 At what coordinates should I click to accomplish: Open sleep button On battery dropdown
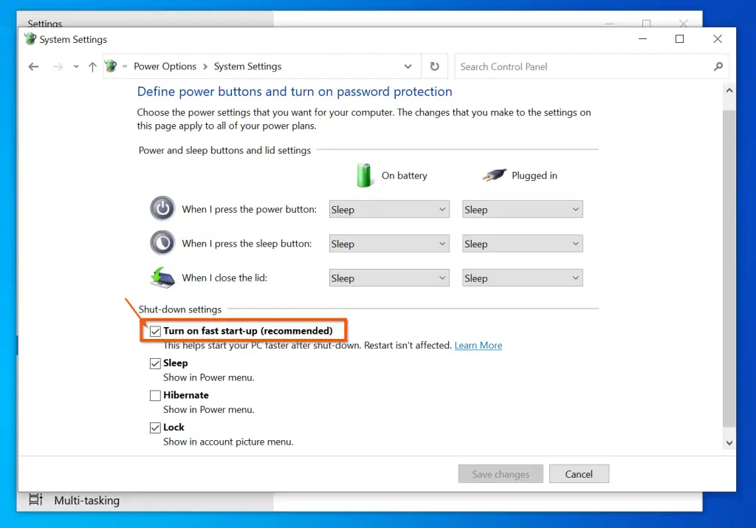click(x=389, y=244)
